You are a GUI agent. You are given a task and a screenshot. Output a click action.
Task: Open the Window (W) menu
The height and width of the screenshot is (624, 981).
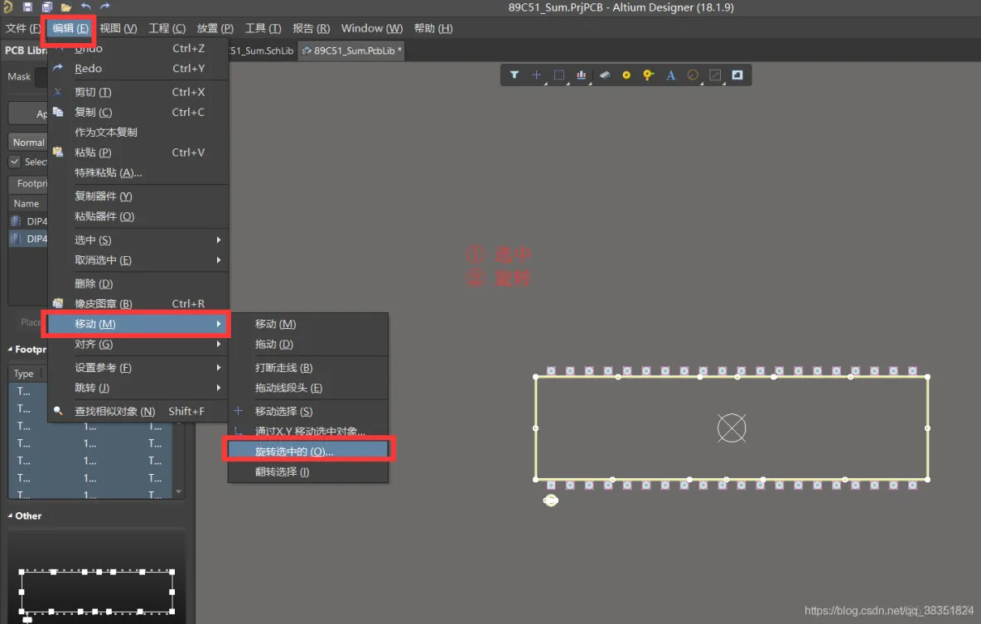[372, 28]
